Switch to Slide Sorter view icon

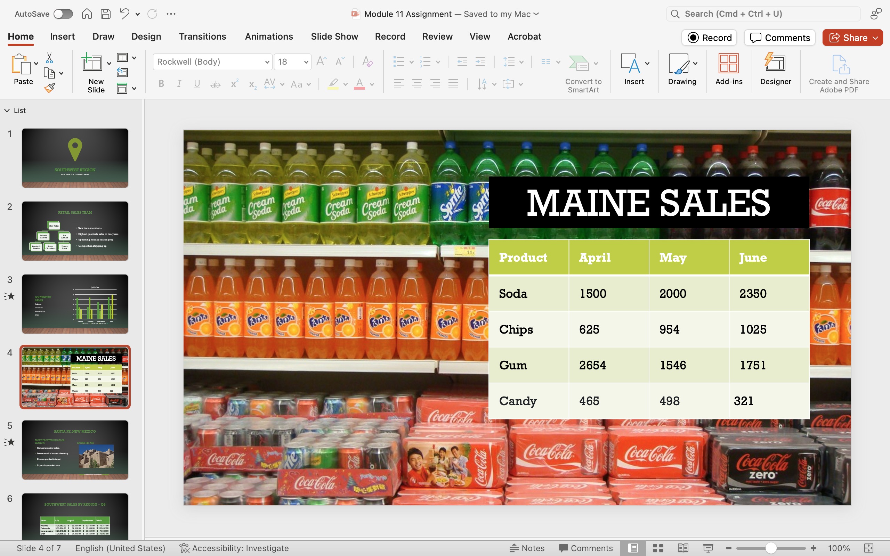pyautogui.click(x=658, y=548)
